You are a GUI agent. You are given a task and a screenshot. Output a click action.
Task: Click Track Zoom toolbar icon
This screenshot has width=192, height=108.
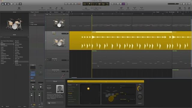tap(19, 8)
